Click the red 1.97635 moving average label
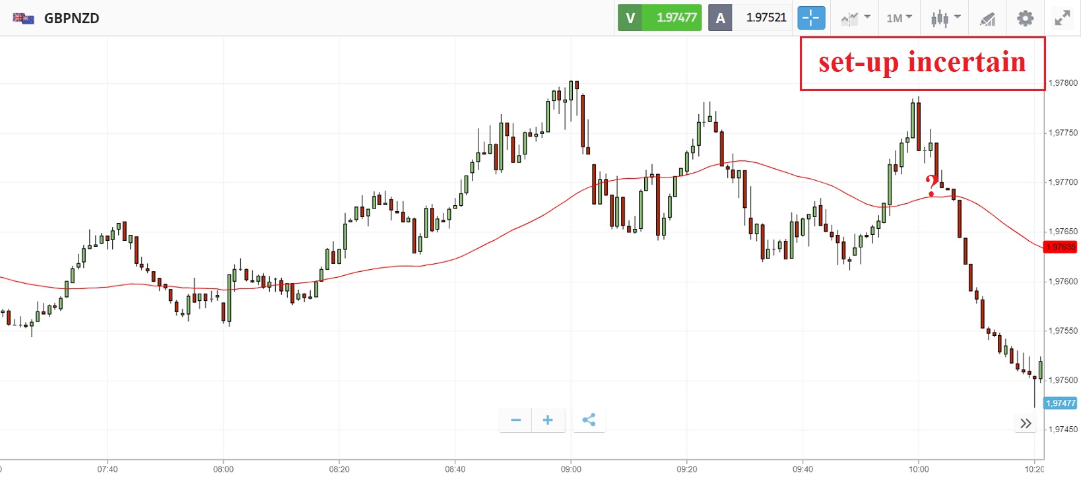This screenshot has height=481, width=1081. (x=1060, y=247)
